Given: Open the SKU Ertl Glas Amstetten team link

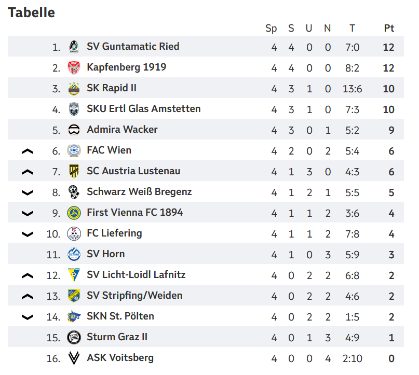Looking at the screenshot, I should click(144, 109).
